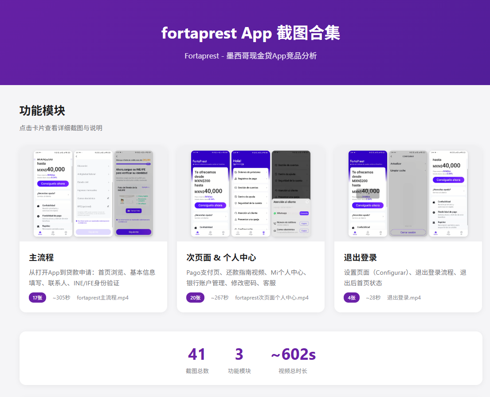Open the 主流程 card title

tap(41, 258)
